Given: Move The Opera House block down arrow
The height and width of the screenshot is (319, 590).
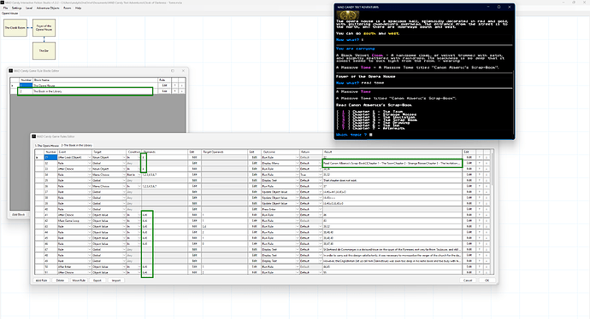Looking at the screenshot, I should 182,85.
